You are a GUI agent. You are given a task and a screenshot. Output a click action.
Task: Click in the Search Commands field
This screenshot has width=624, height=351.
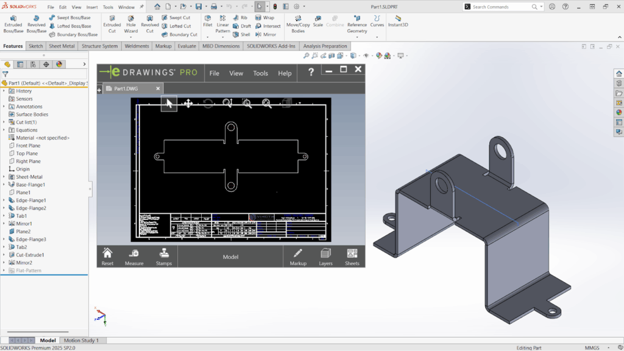[x=501, y=7]
